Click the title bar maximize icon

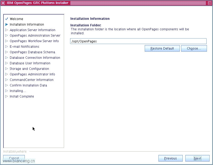(210, 3)
